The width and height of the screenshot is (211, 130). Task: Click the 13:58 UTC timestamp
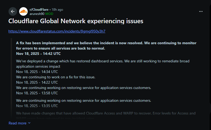tap(37, 93)
